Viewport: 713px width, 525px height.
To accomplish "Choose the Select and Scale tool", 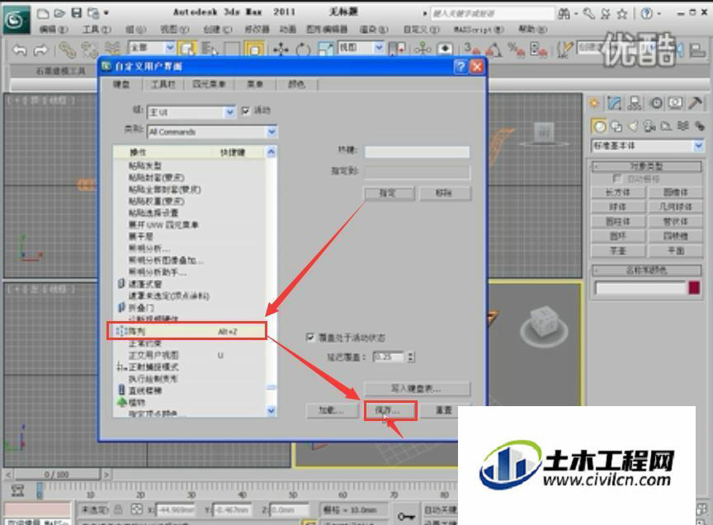I will point(324,50).
